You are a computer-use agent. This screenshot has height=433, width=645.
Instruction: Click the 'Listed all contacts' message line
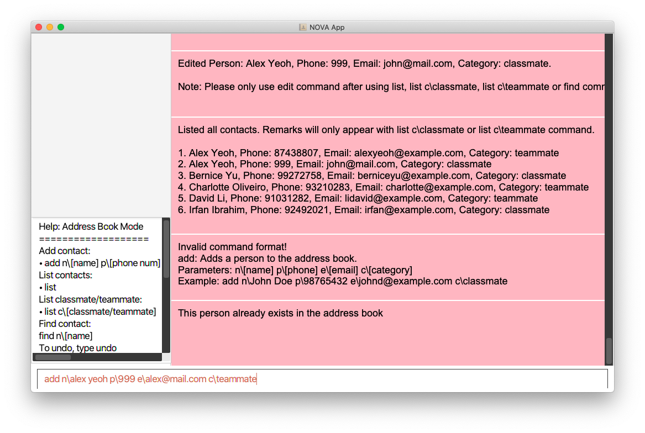click(x=386, y=130)
